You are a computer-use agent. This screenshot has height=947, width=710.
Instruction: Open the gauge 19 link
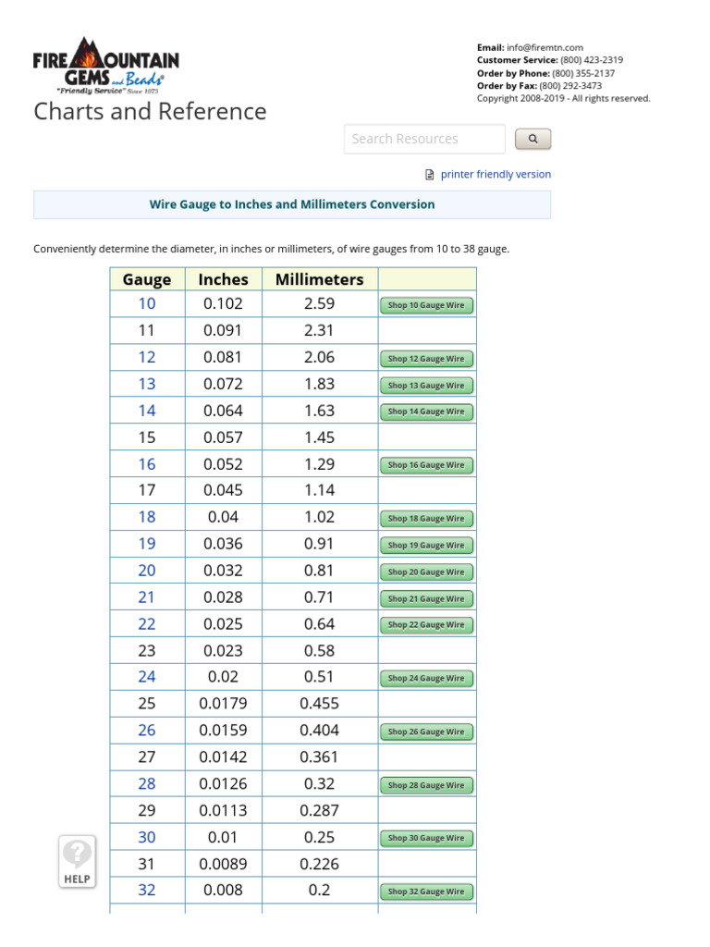[x=147, y=544]
